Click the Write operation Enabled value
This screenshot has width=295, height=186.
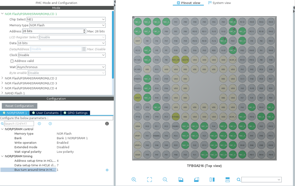tap(63, 143)
